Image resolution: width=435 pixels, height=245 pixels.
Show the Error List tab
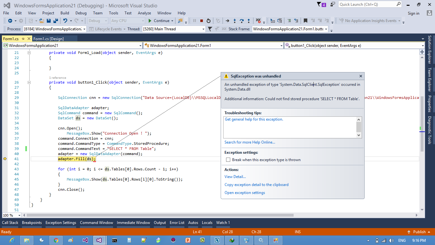click(177, 223)
